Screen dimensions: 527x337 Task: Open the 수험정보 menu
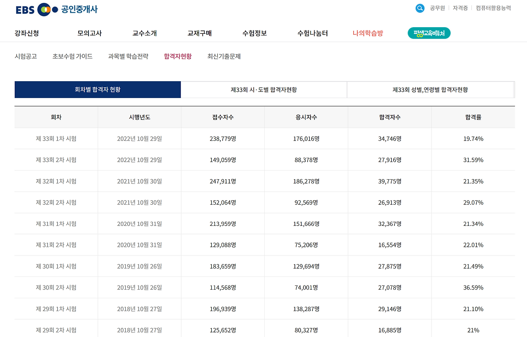(x=254, y=33)
